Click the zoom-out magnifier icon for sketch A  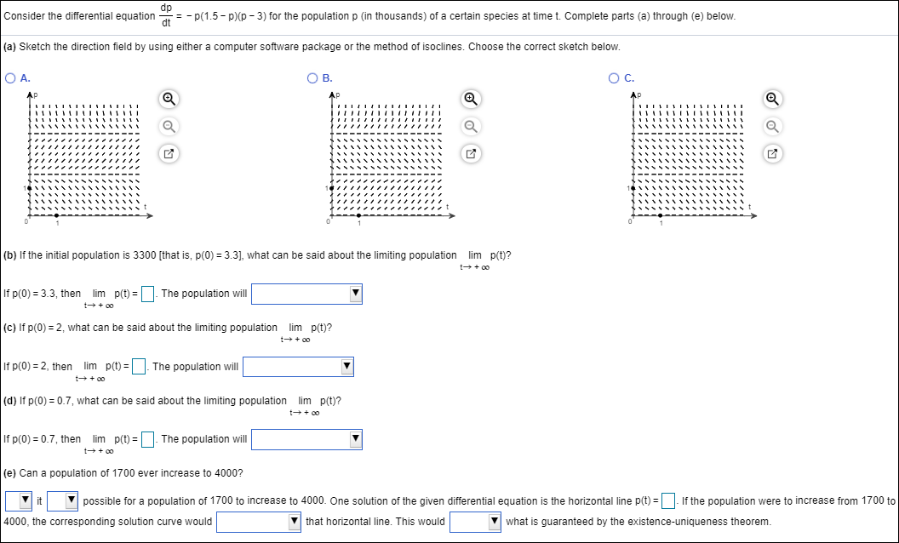[x=168, y=126]
